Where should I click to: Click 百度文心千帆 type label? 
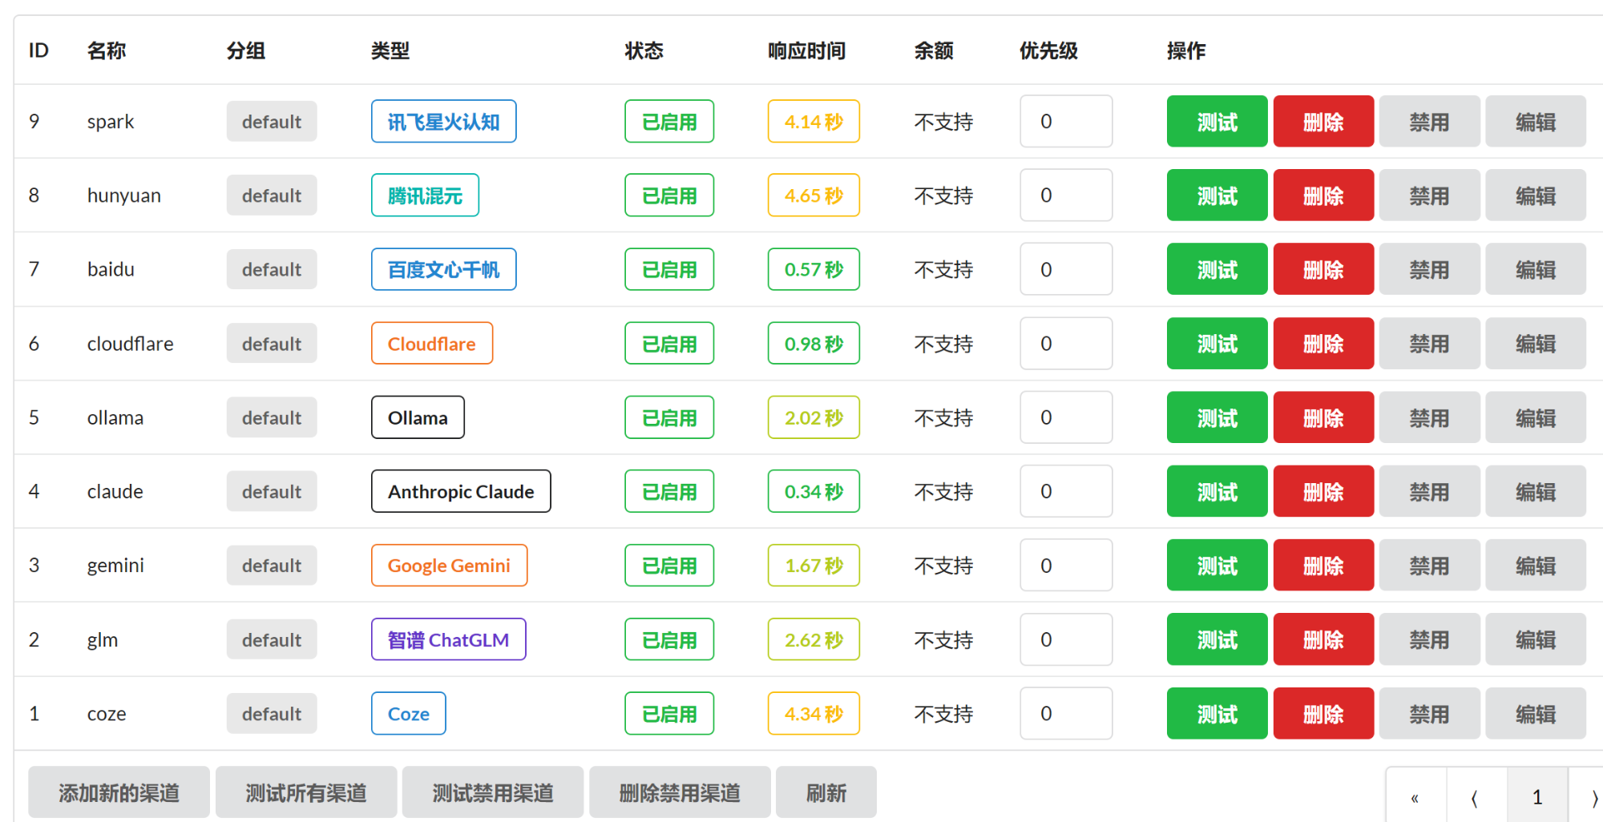click(x=443, y=269)
